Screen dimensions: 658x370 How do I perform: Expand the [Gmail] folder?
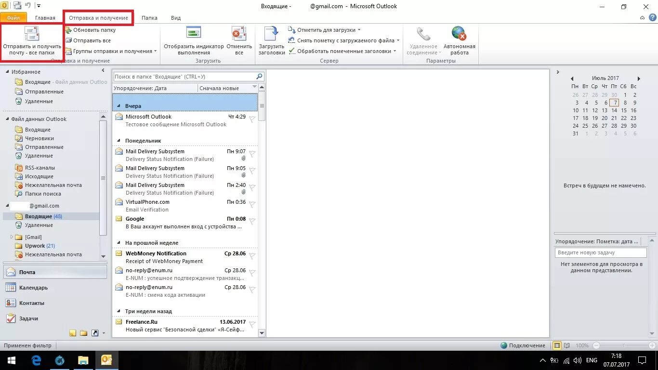12,237
